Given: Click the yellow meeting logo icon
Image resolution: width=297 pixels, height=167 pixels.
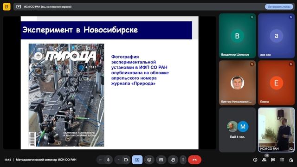Looking at the screenshot, I should point(6,6).
